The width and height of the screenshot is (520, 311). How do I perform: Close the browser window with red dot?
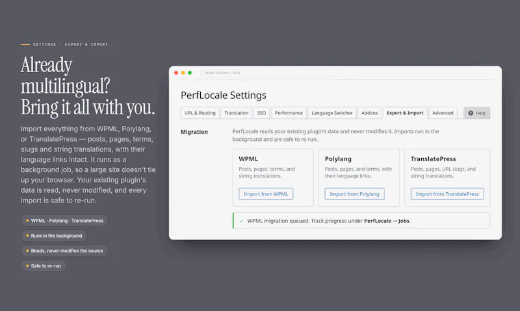(176, 73)
